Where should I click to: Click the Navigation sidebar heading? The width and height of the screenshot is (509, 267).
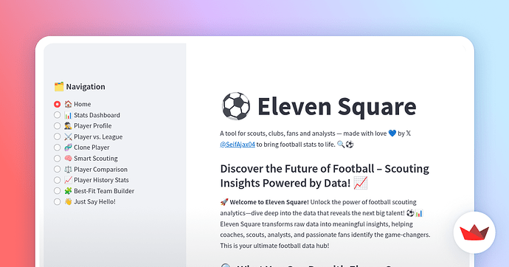coord(86,86)
